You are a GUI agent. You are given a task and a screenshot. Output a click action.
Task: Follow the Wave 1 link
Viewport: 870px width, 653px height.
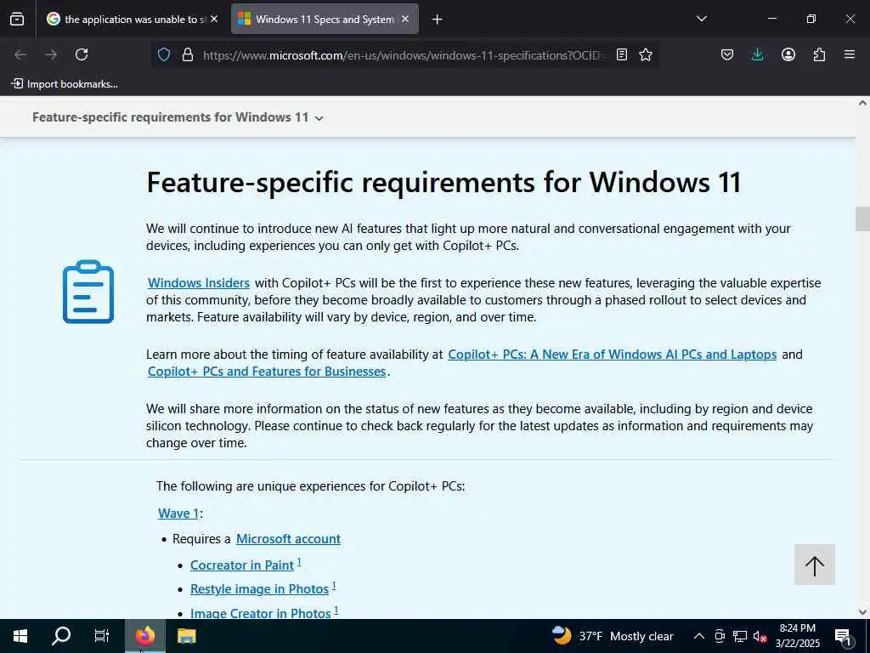(x=178, y=513)
